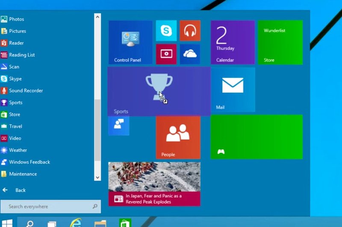Open the wide Sports trophy tile
The width and height of the screenshot is (342, 227).
[x=159, y=92]
